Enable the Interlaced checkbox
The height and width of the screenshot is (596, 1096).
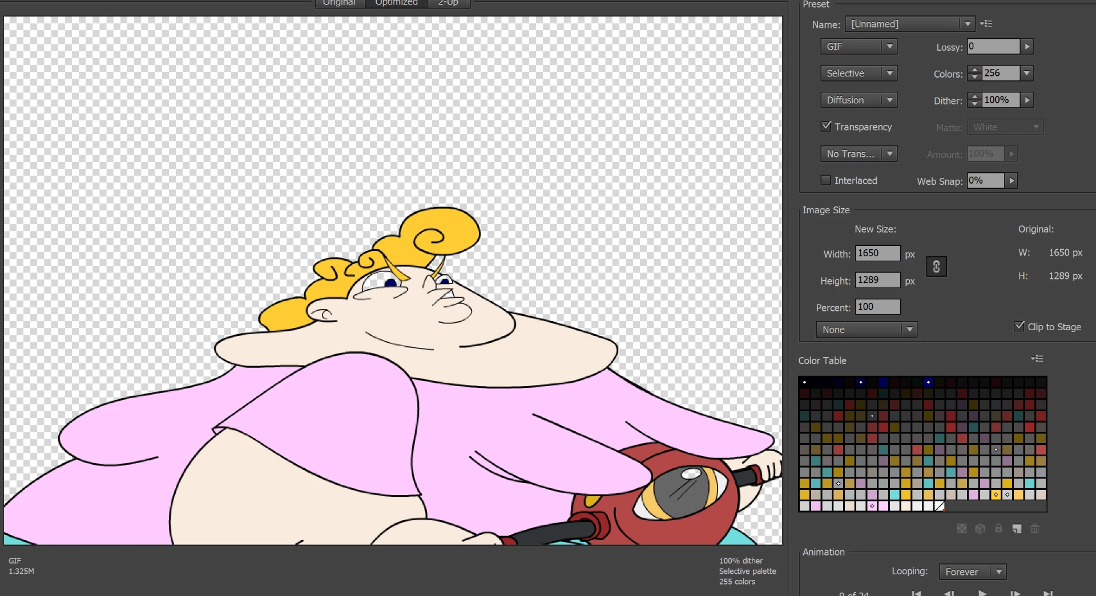tap(825, 180)
